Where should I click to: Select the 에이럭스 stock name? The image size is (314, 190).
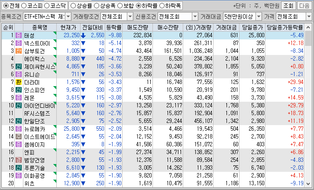pyautogui.click(x=35, y=59)
